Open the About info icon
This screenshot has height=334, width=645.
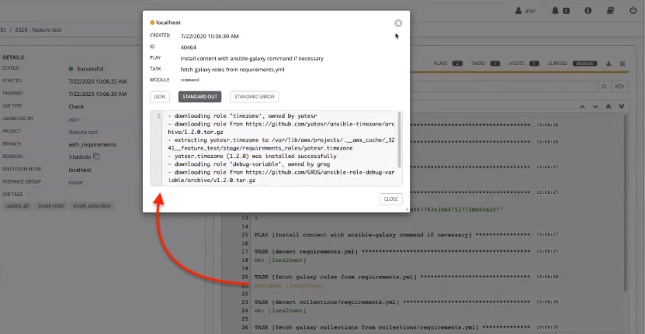[x=588, y=11]
